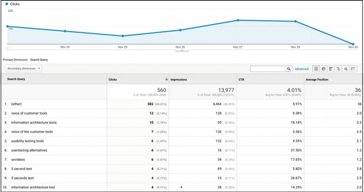
Task: Click the Clicks chart legend label
Action: point(15,4)
